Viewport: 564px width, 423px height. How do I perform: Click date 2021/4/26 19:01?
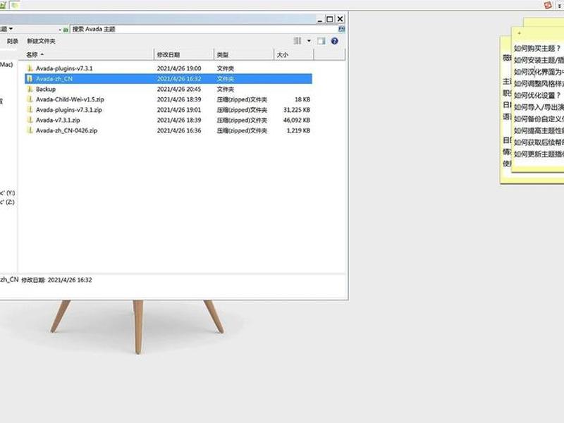179,110
